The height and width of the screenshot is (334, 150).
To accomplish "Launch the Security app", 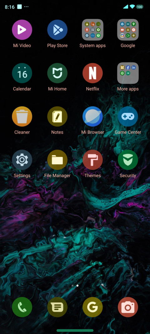I will click(x=128, y=160).
